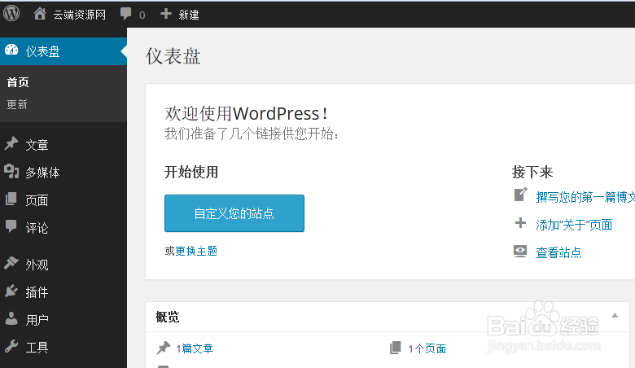Viewport: 635px width, 368px height.
Task: Click 欢迎使用WordPress！ heading
Action: tap(246, 113)
